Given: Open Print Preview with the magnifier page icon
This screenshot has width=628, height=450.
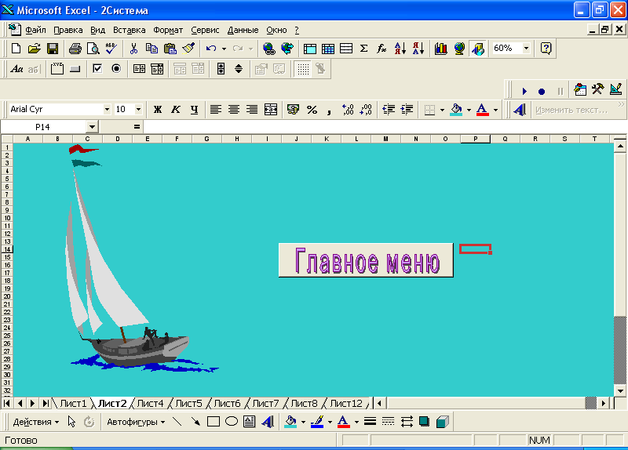Looking at the screenshot, I should pyautogui.click(x=93, y=49).
